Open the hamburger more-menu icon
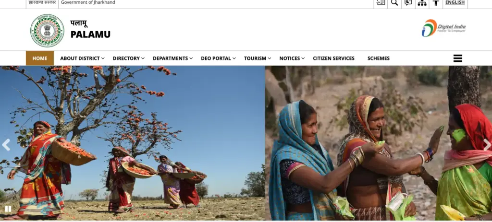Image resolution: width=492 pixels, height=222 pixels. tap(458, 58)
